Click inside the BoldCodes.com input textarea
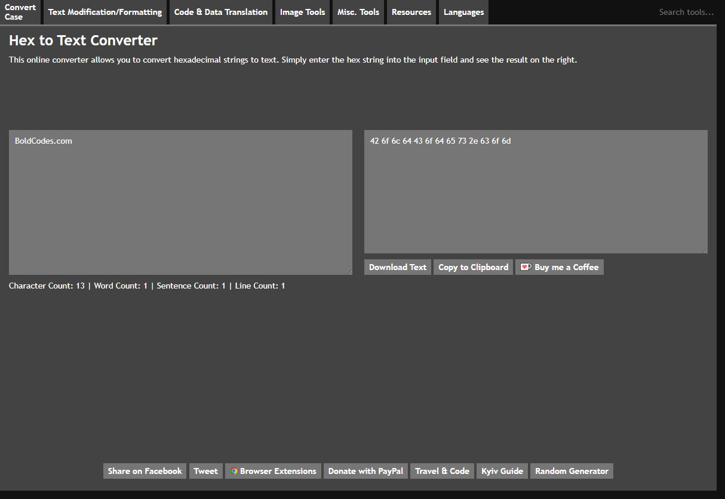Screen dimensions: 725x499 (x=180, y=203)
